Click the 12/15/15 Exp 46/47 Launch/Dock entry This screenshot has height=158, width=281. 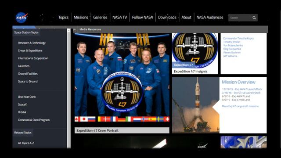point(242,89)
